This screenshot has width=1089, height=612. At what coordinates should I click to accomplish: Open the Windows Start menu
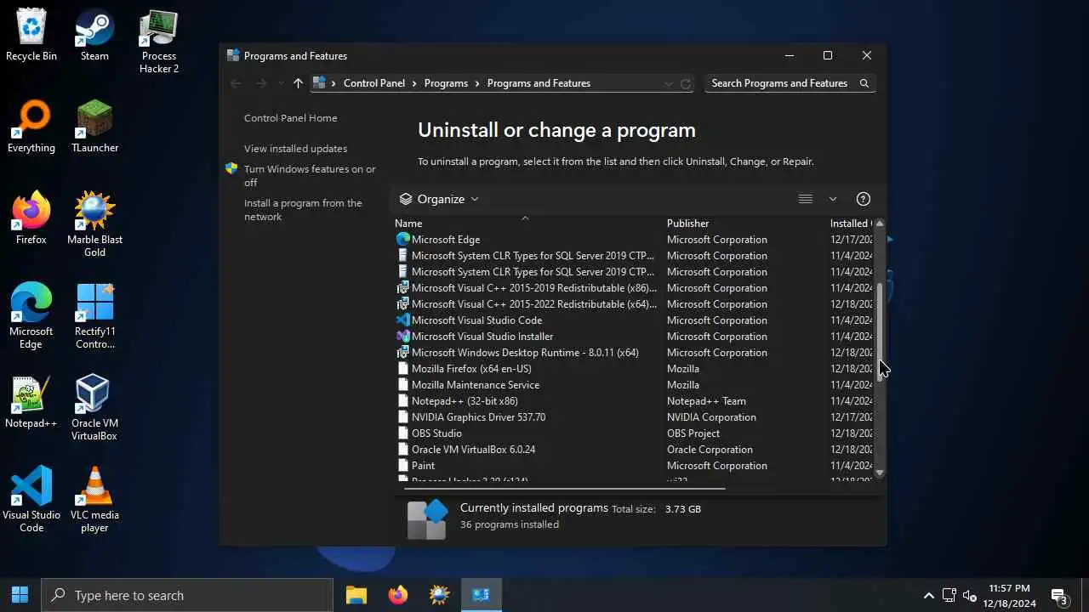click(20, 595)
